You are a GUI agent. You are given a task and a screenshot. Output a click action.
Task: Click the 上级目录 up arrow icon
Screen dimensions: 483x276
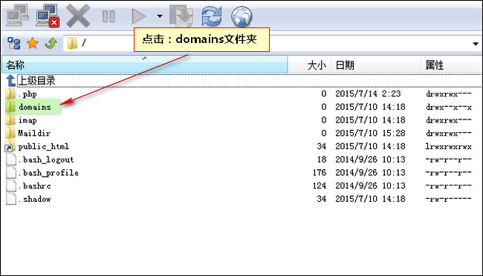(x=11, y=81)
